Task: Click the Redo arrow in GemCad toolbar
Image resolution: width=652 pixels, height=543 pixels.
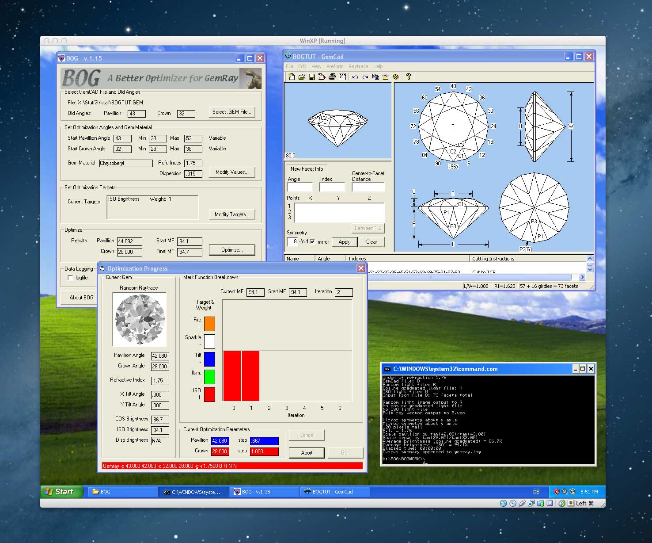Action: tap(365, 77)
